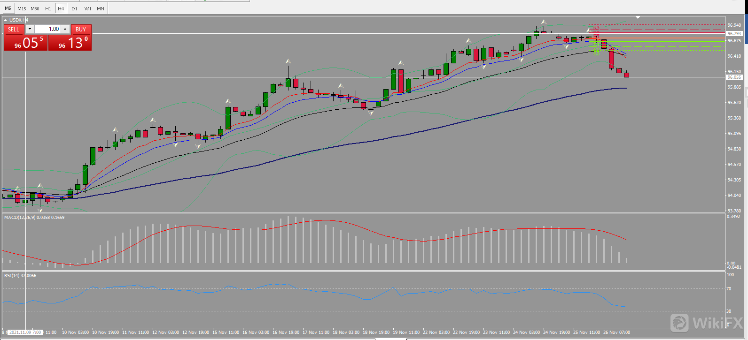The image size is (748, 340).
Task: Switch chart to M15 timeframe
Action: tap(22, 8)
